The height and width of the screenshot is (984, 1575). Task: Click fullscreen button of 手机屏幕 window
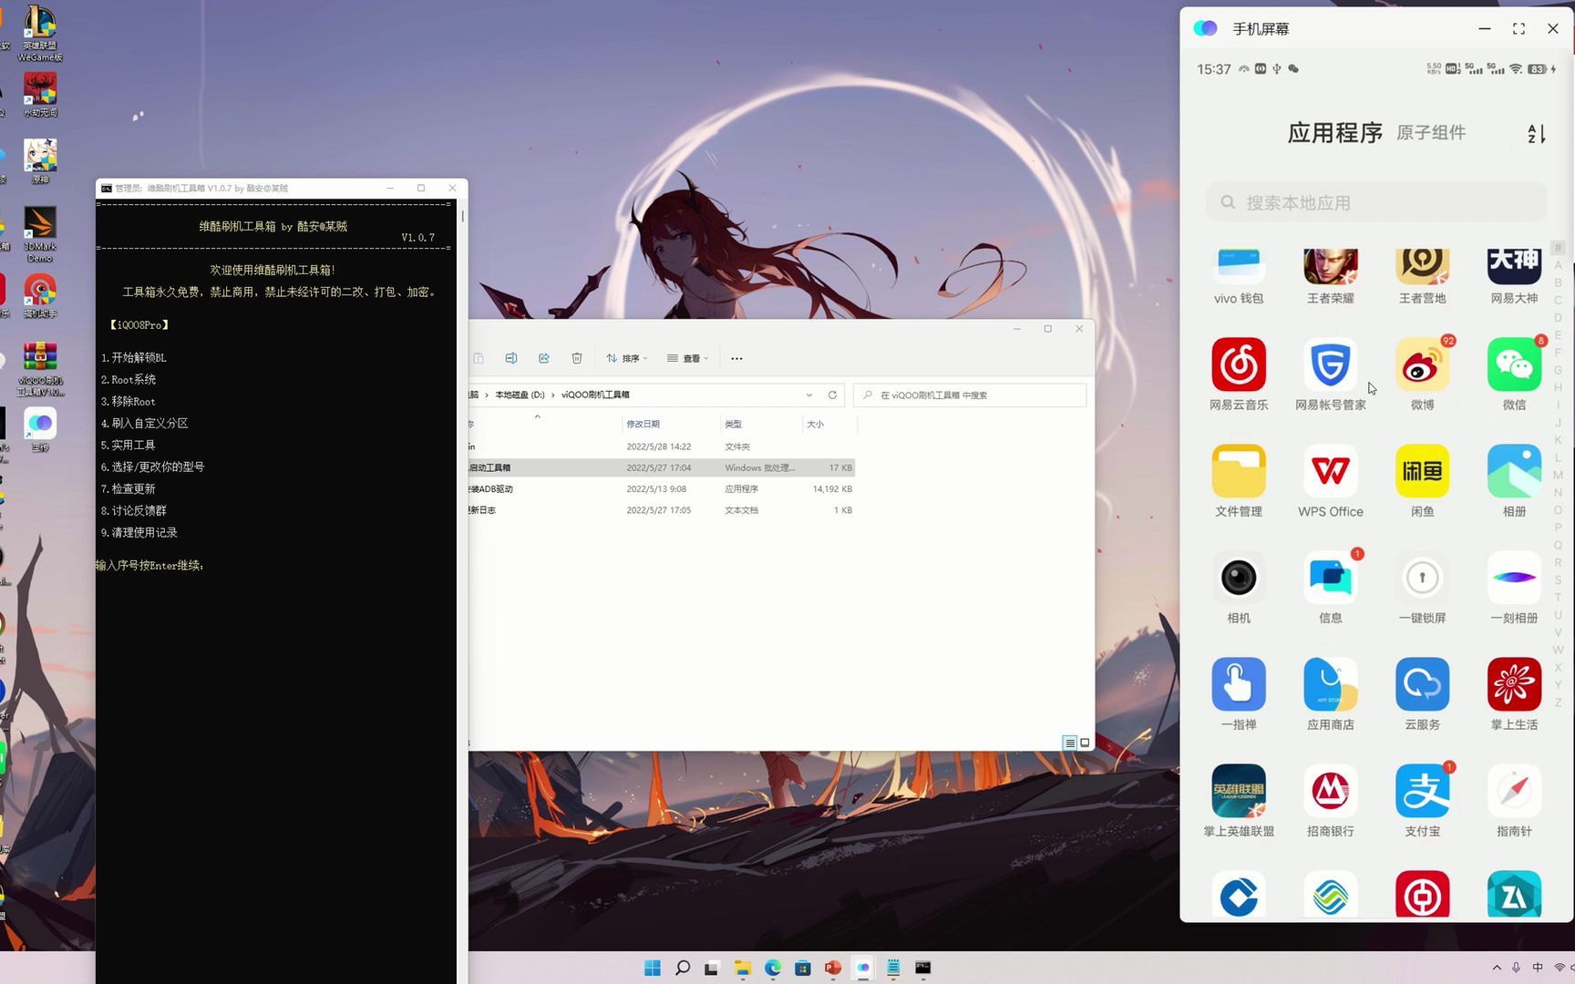(x=1518, y=29)
